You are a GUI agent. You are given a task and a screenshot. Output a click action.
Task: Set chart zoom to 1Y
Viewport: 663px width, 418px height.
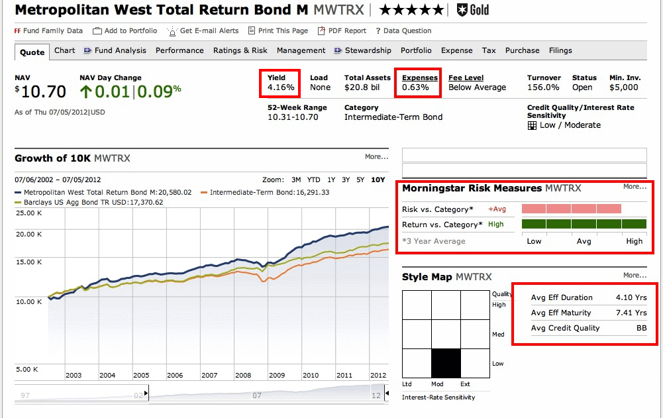click(331, 180)
